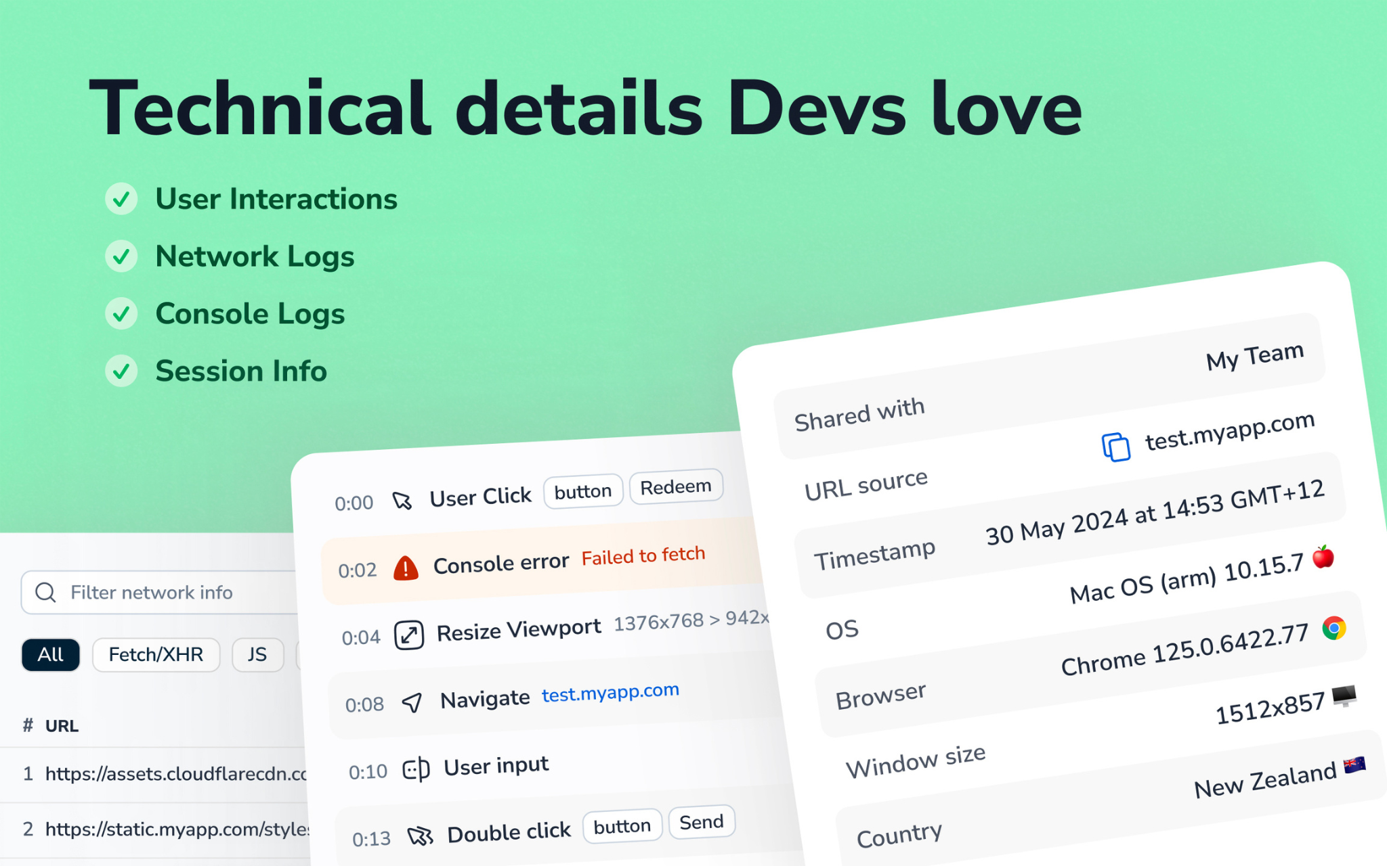Screen dimensions: 1387x866
Task: Click the Session Info check mark
Action: pos(121,371)
